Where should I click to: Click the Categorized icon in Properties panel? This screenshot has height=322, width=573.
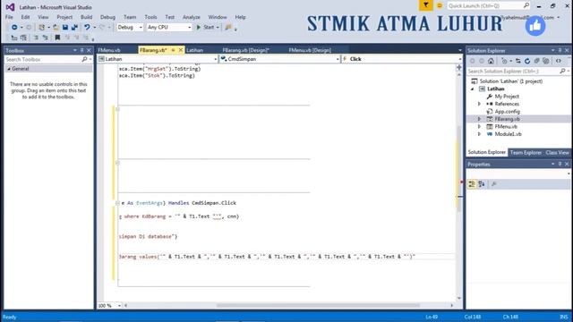pyautogui.click(x=472, y=184)
